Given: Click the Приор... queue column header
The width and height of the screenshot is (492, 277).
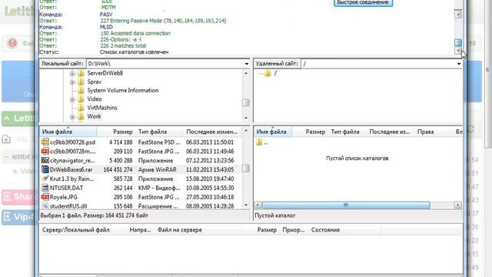Looking at the screenshot, I should tap(294, 230).
